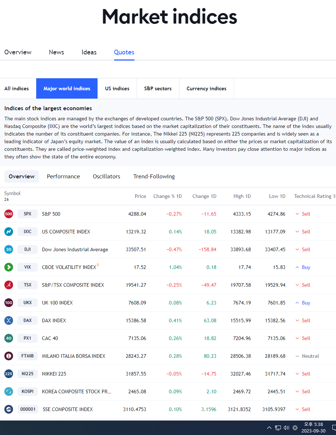Show hidden tray icons chevron
Image resolution: width=336 pixels, height=435 pixels.
[269, 428]
